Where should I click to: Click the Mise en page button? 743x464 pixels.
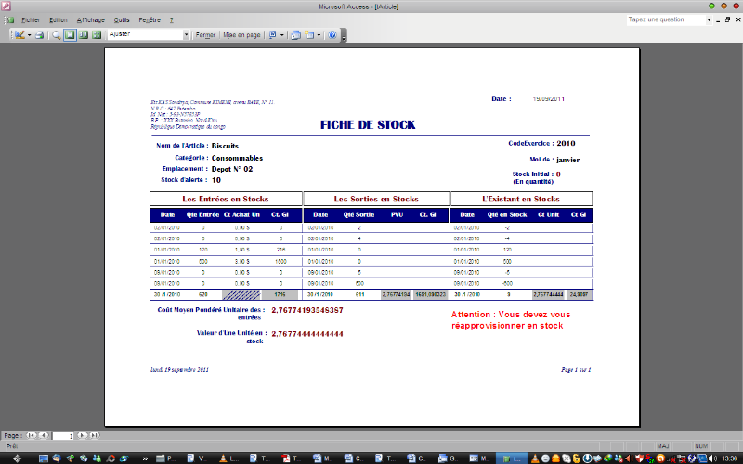(241, 35)
